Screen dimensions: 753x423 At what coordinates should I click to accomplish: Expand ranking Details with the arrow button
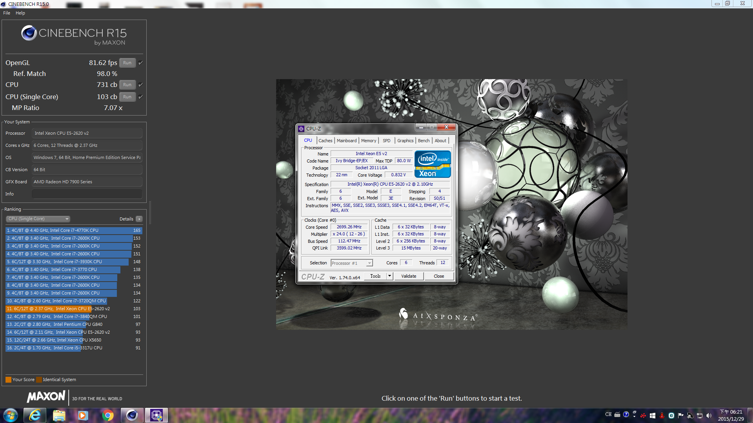[139, 219]
